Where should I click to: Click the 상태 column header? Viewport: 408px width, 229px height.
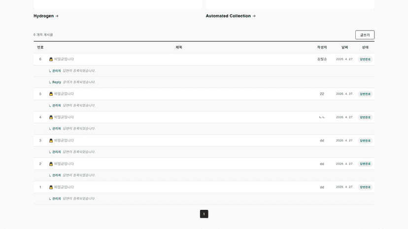[365, 47]
